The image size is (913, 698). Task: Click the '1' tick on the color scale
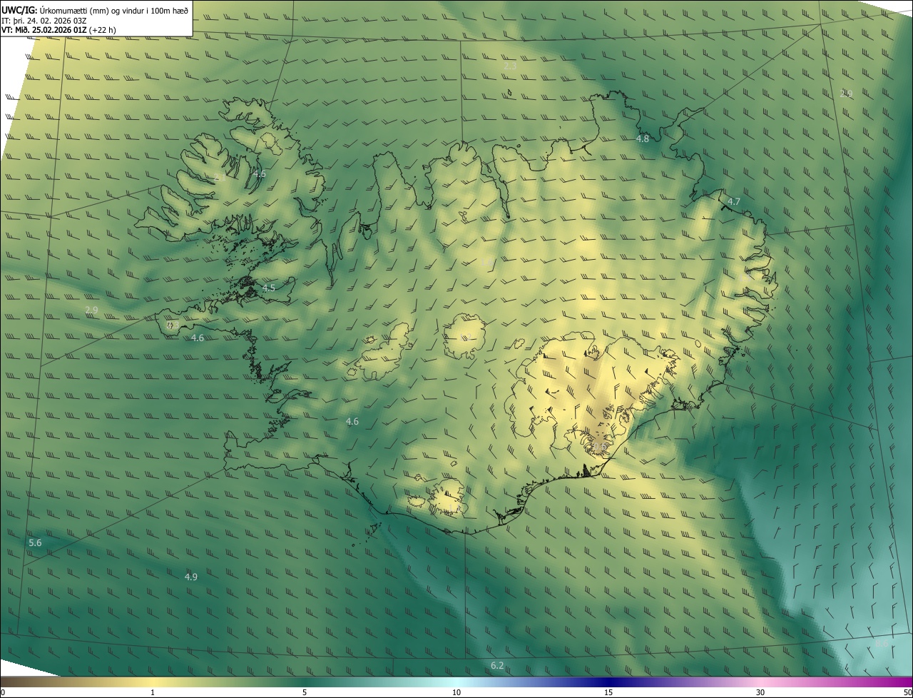[x=153, y=692]
